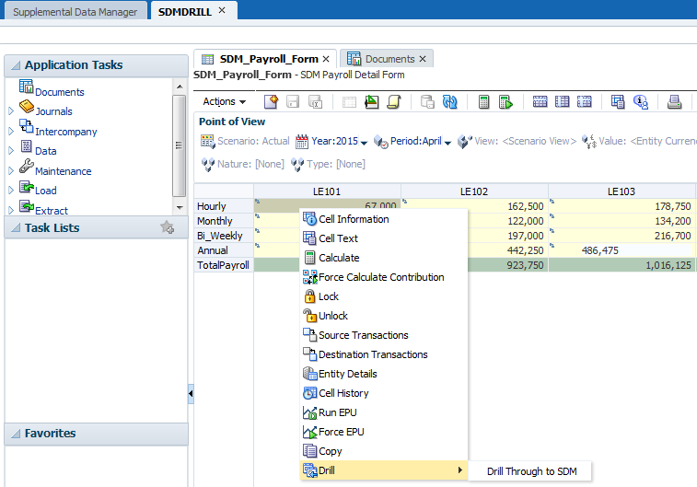697x487 pixels.
Task: Choose Cell Text from context menu
Action: pos(384,238)
